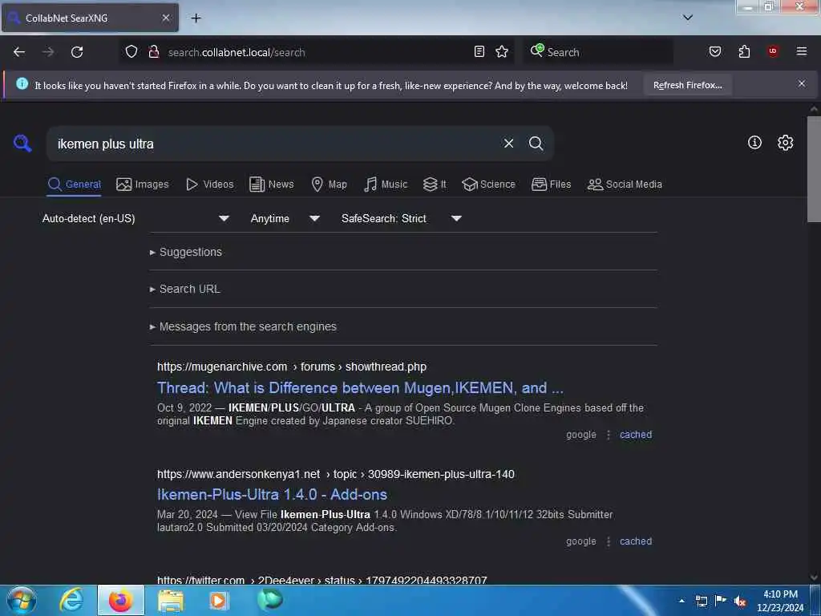Open the taskbar clock showing 4:10 PM
Viewport: 821px width, 616px height.
[780, 601]
